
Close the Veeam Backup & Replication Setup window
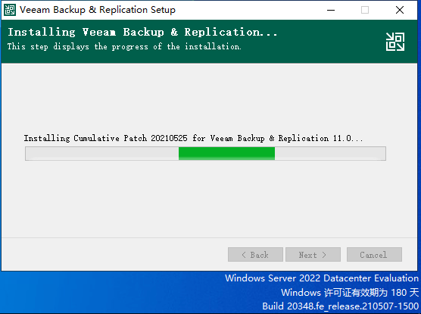coord(400,10)
